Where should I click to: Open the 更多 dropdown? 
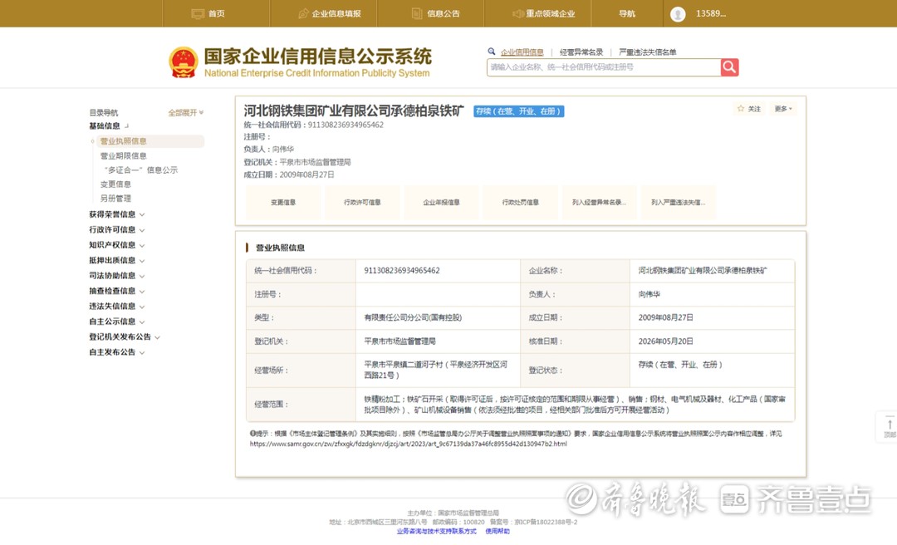(x=783, y=108)
